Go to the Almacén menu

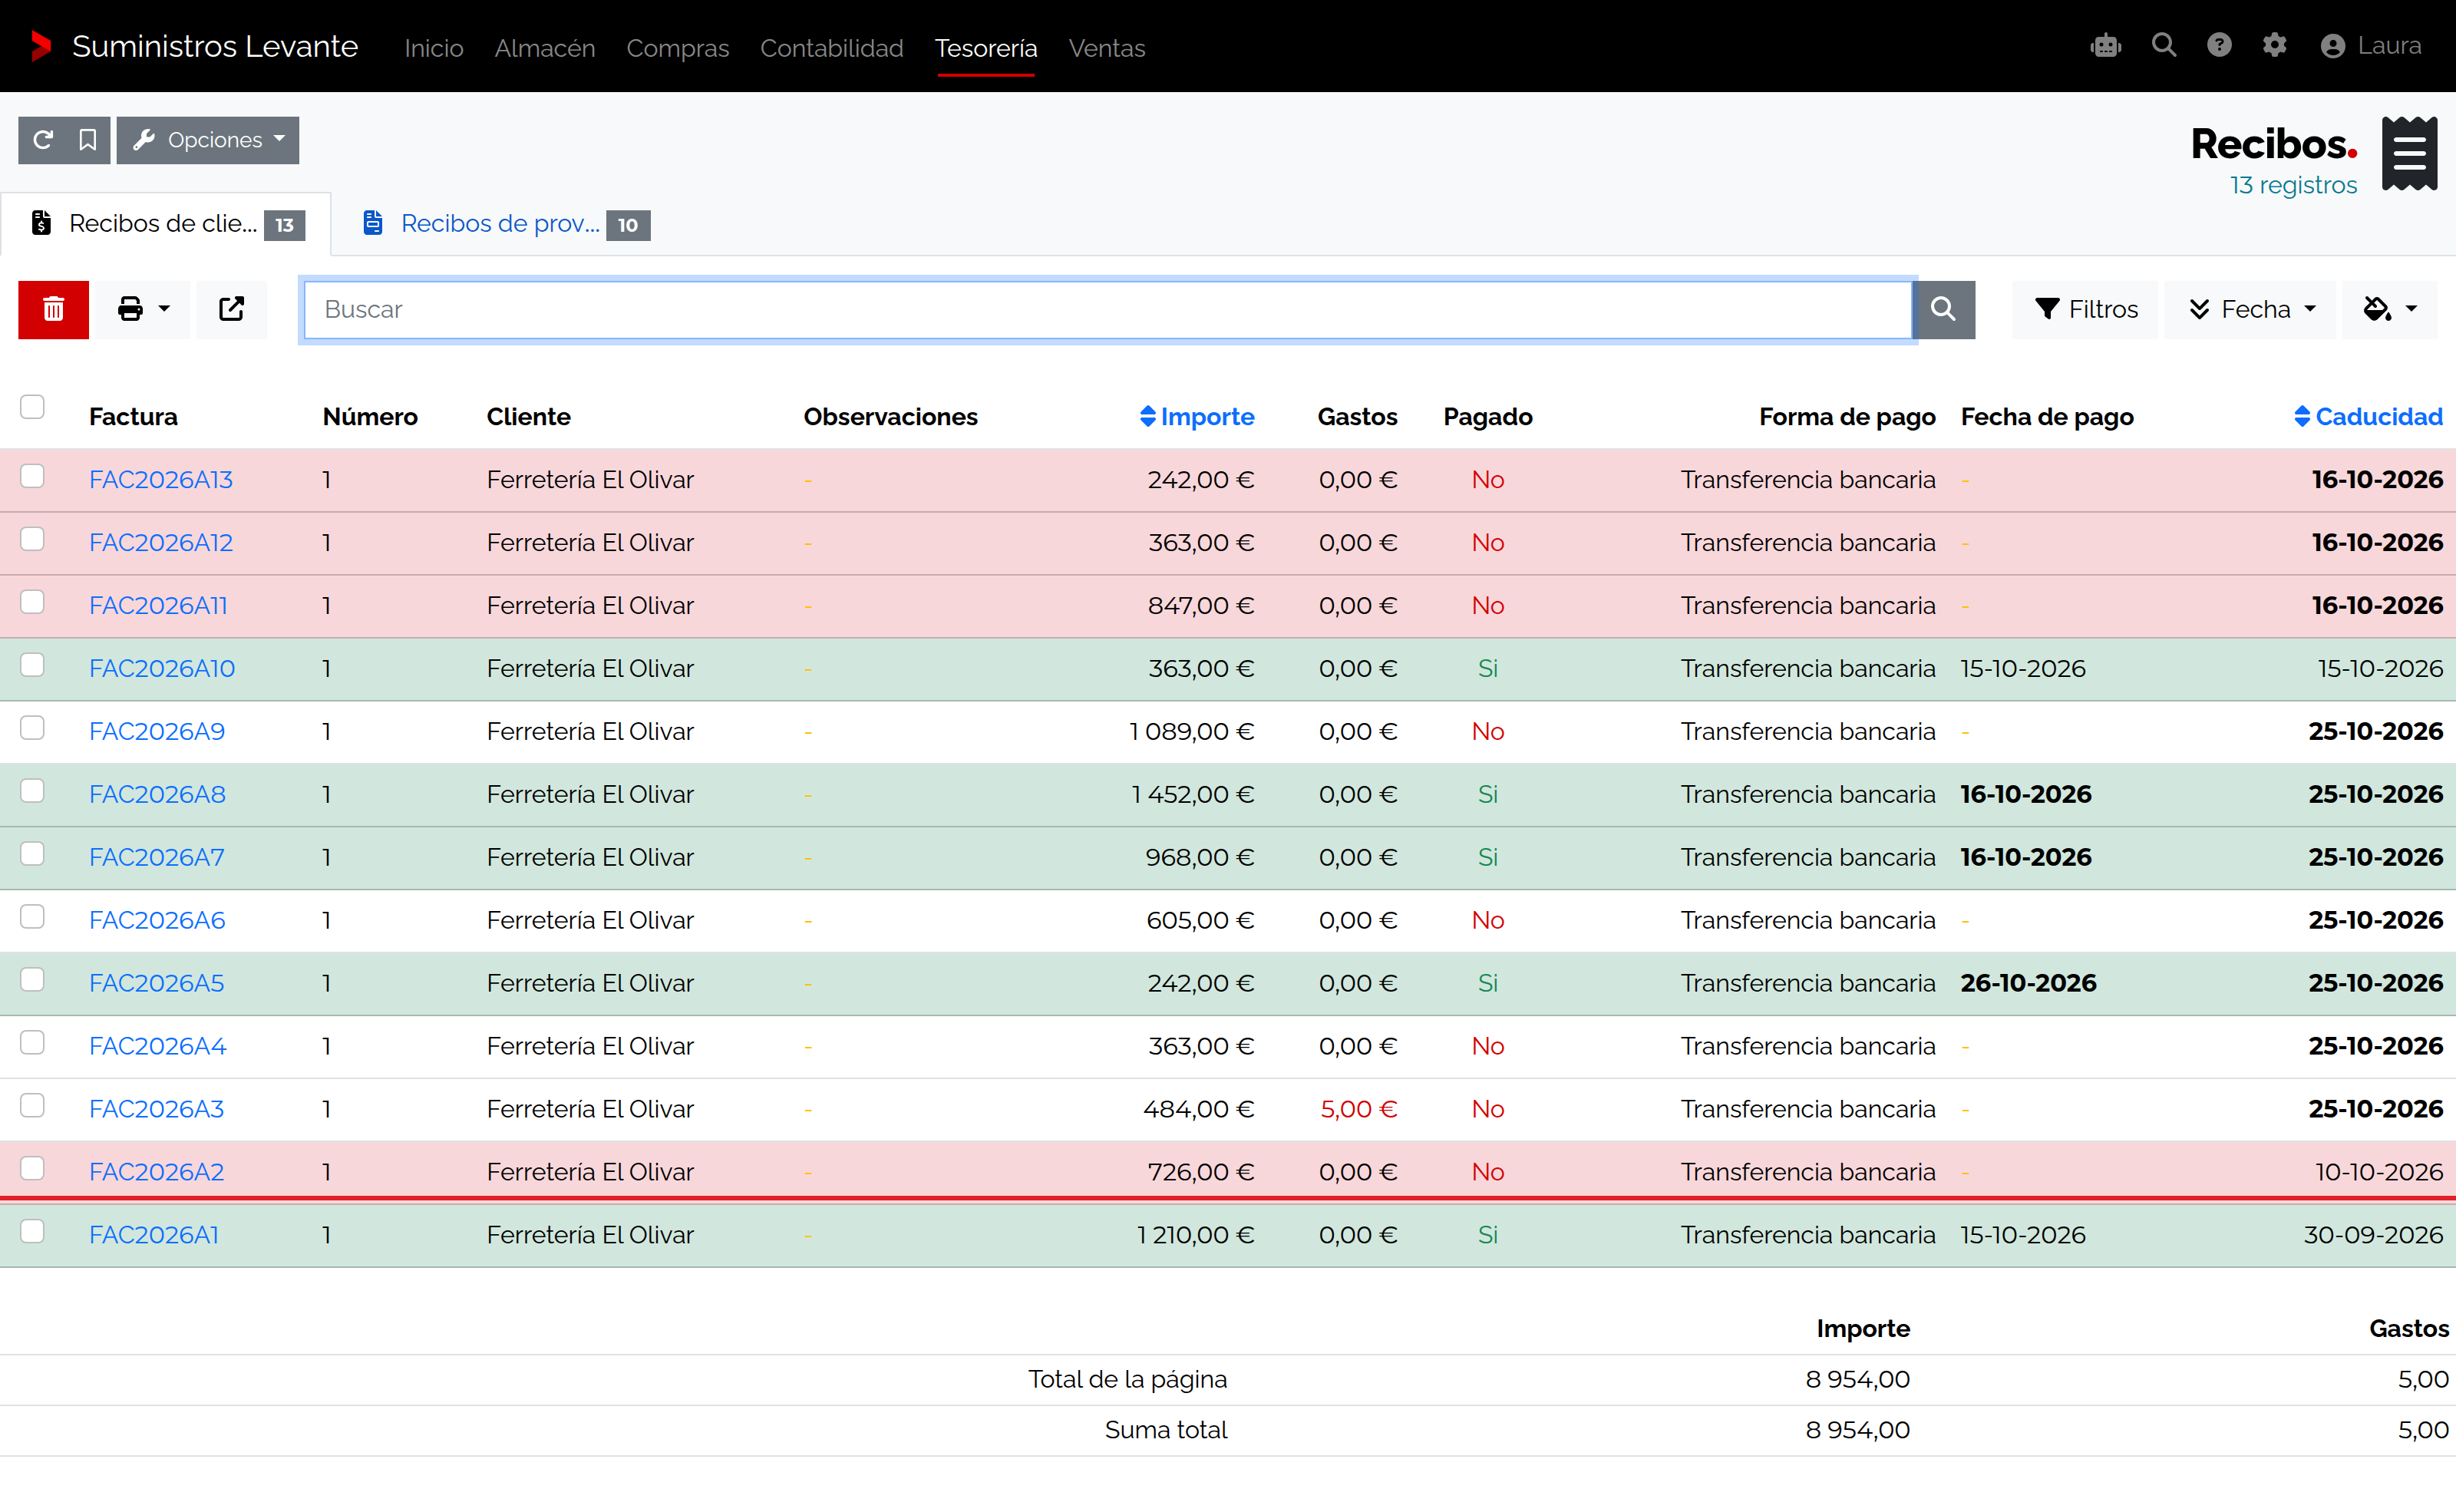[544, 48]
